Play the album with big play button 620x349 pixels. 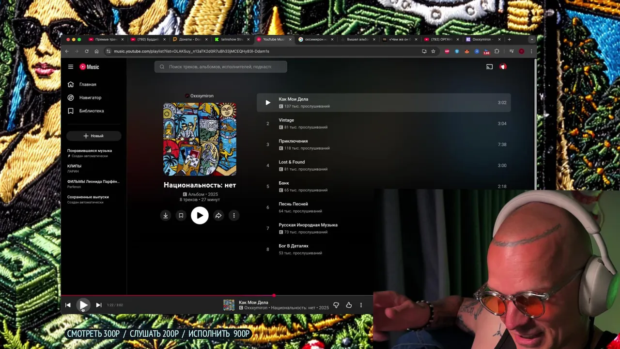click(200, 216)
